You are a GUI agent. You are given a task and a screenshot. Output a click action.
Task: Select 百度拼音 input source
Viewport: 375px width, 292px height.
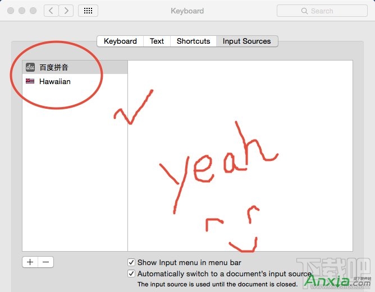coord(75,67)
